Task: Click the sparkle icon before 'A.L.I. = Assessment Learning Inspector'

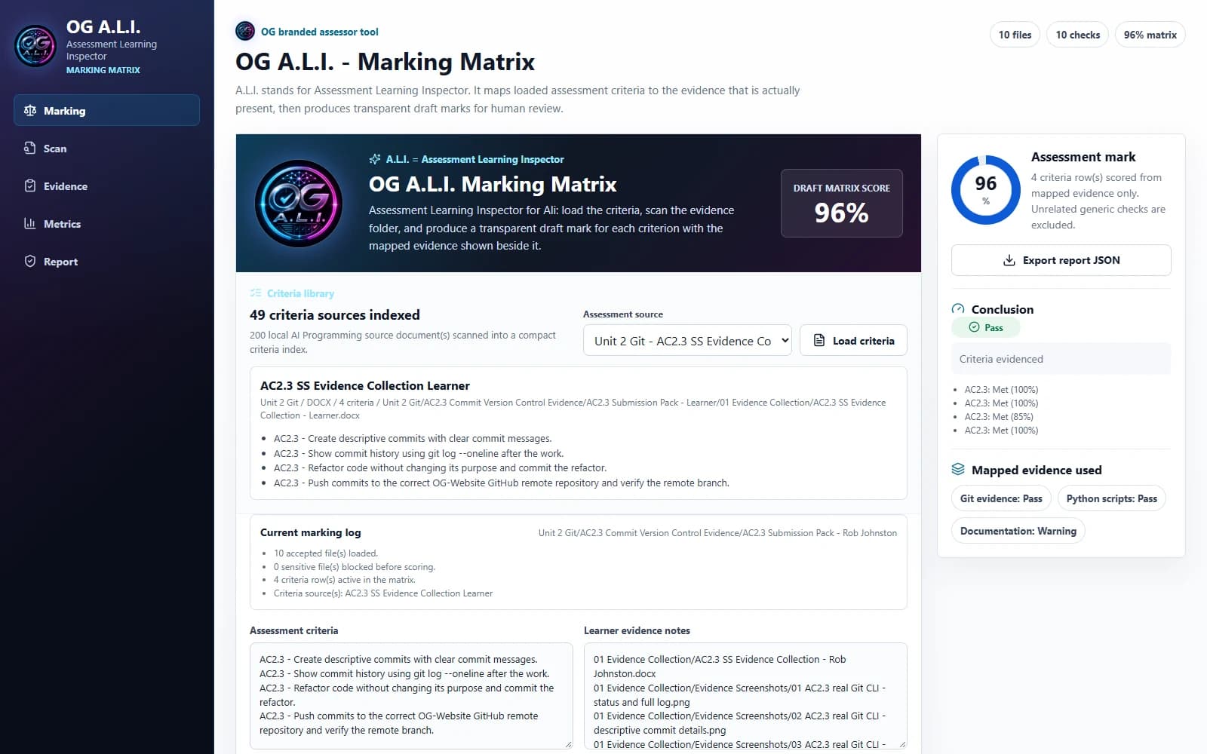Action: [x=375, y=159]
